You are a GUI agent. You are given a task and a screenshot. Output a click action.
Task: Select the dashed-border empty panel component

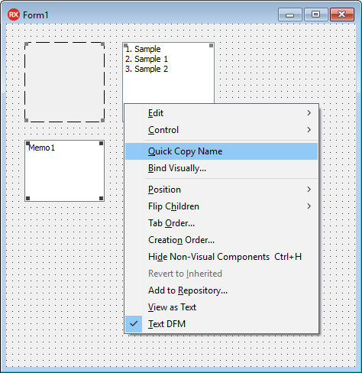pyautogui.click(x=64, y=82)
